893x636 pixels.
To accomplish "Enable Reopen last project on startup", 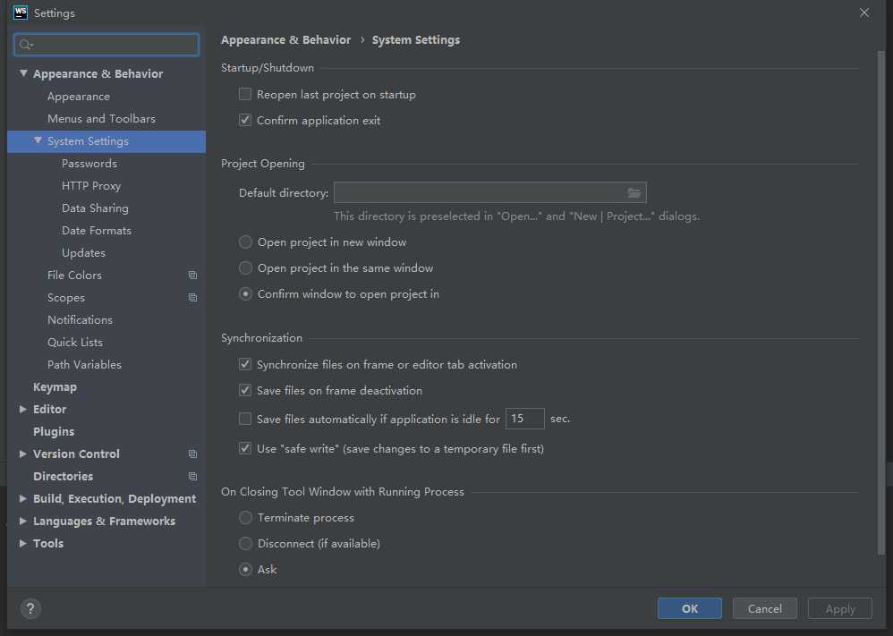I will coord(245,94).
